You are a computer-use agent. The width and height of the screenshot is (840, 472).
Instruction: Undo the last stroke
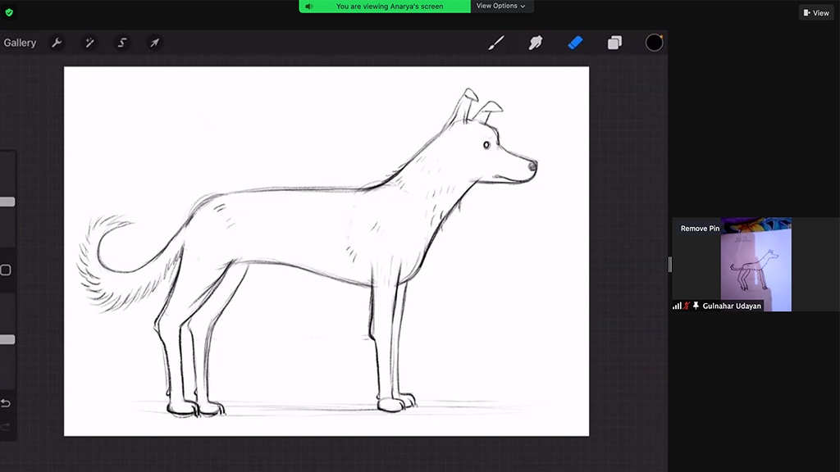[x=6, y=403]
